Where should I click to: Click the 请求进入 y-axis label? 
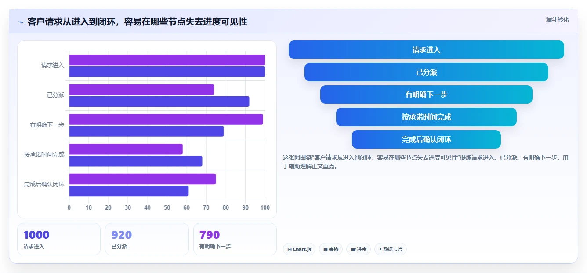tap(53, 66)
